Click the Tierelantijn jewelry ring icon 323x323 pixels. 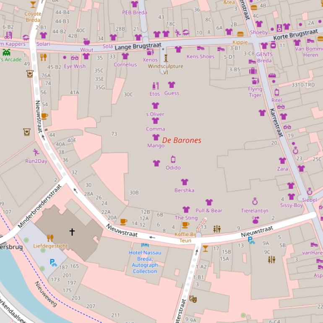pos(255,202)
